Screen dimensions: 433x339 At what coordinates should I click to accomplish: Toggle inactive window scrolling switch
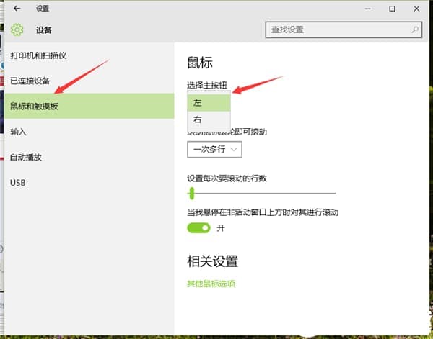[199, 228]
